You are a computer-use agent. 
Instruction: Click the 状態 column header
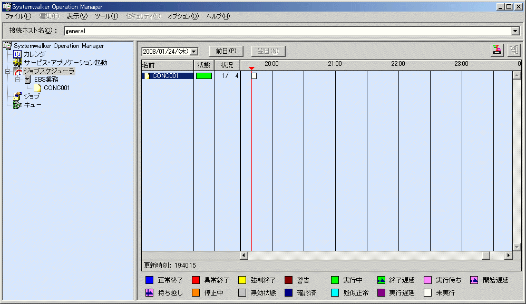pos(204,65)
